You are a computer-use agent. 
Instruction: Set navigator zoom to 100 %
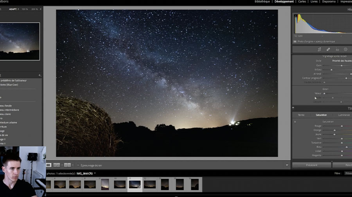tap(25, 9)
